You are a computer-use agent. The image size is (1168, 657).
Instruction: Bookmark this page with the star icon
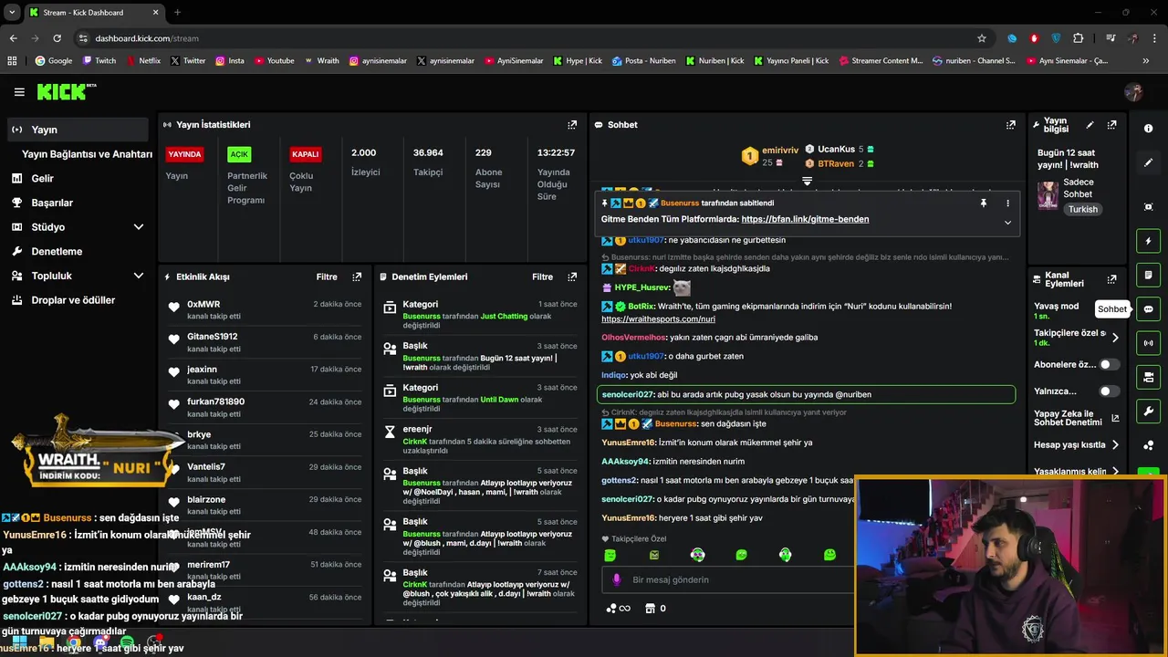[x=982, y=38]
